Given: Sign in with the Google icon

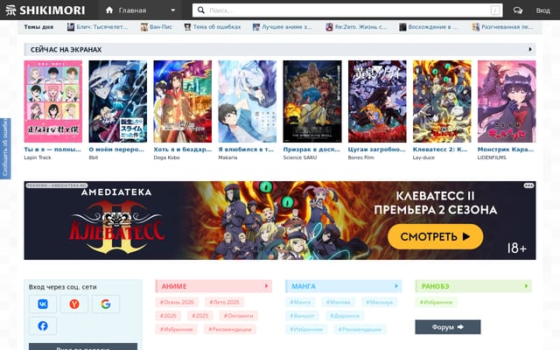Looking at the screenshot, I should coord(105,304).
